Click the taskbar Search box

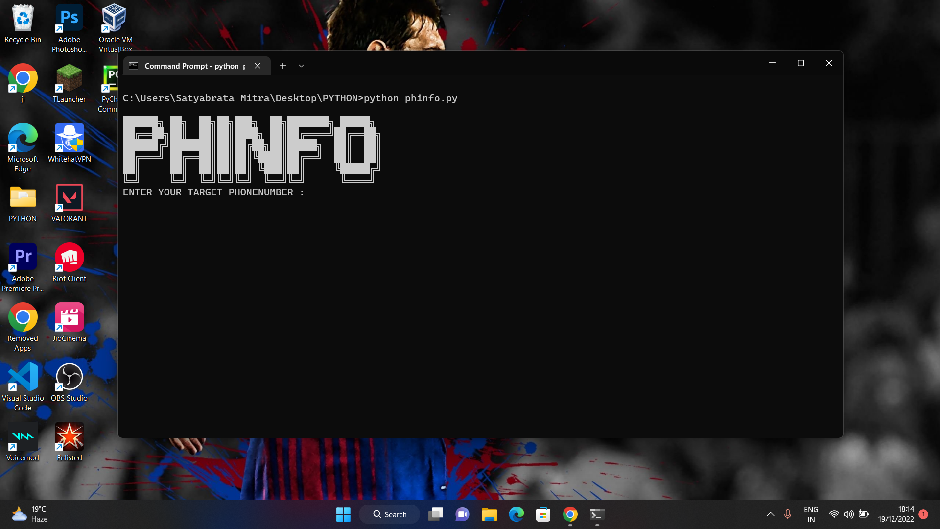click(390, 514)
